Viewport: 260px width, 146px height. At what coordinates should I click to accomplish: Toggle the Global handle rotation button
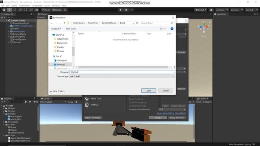click(x=57, y=10)
